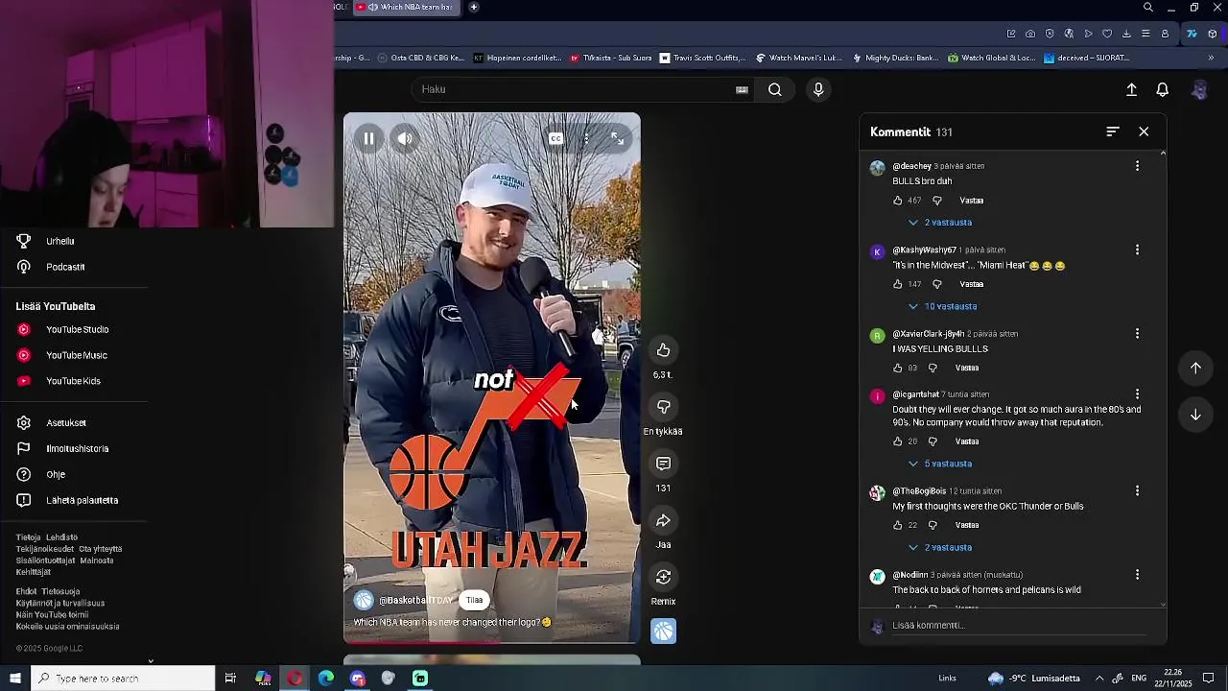Open the @BasketballTODAY channel name
This screenshot has width=1228, height=691.
(415, 601)
